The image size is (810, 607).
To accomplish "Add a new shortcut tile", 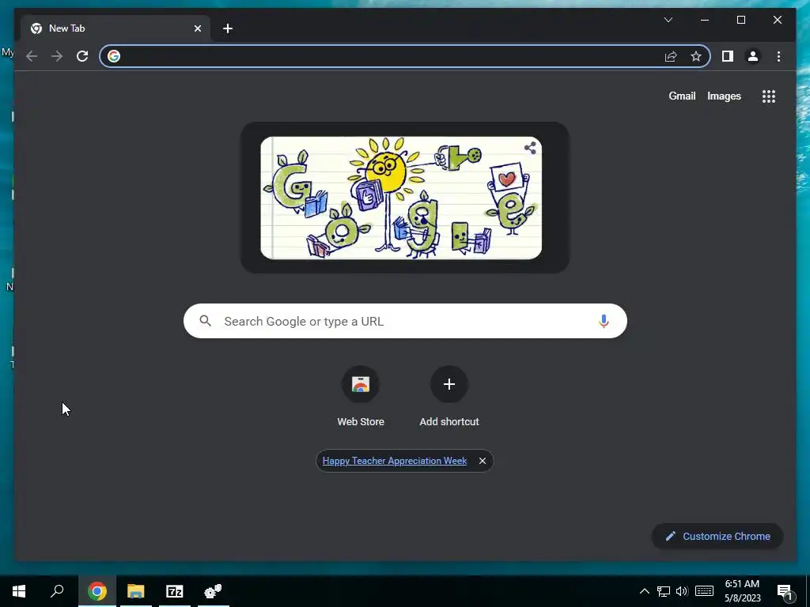I will [x=449, y=397].
